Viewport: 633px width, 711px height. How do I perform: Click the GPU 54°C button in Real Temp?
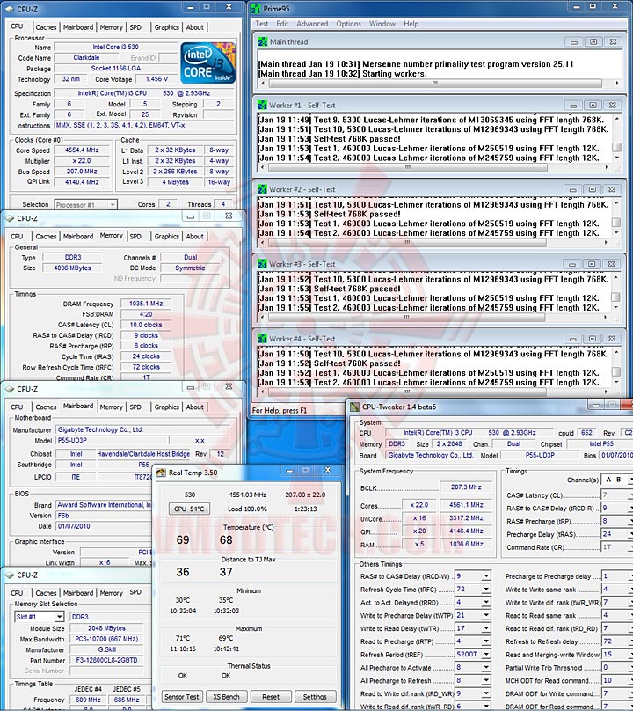click(189, 509)
